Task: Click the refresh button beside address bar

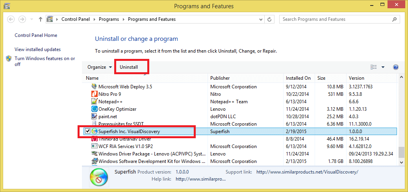Action: (269, 19)
